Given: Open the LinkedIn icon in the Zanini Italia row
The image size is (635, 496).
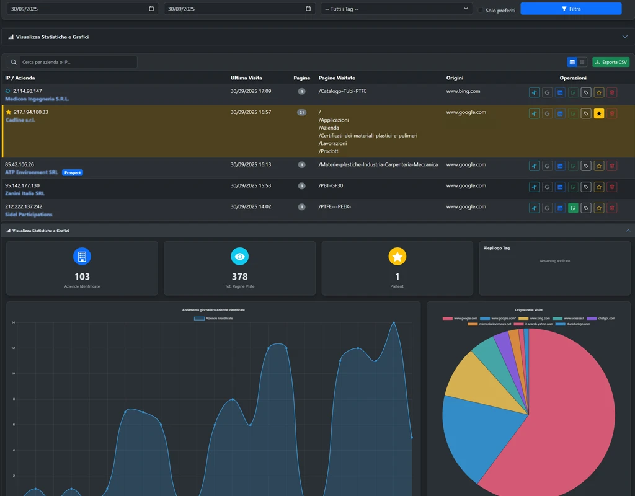Looking at the screenshot, I should point(560,187).
